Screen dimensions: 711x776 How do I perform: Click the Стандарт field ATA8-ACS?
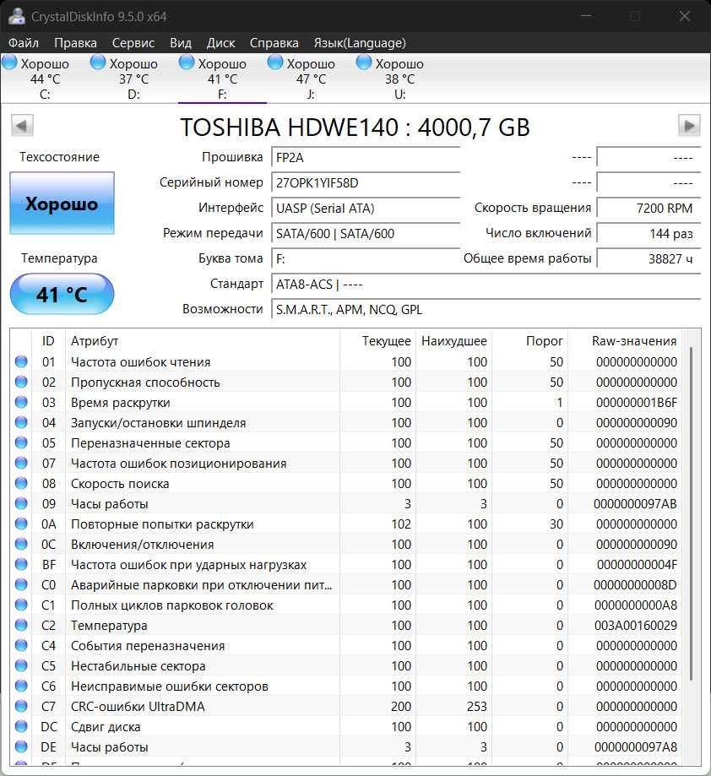(486, 284)
